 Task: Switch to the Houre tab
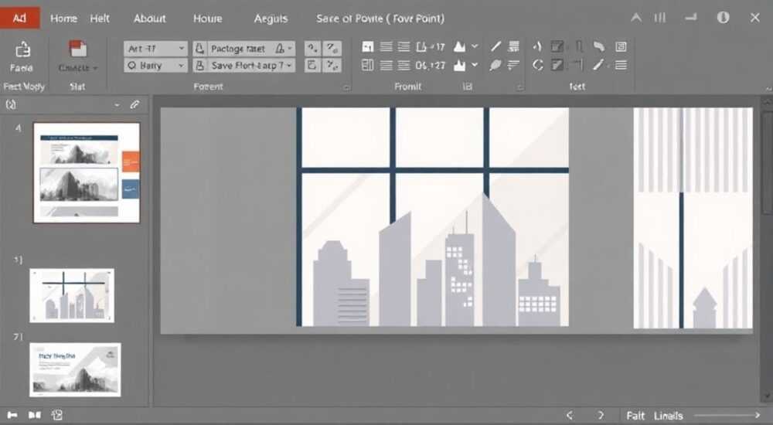[x=207, y=19]
